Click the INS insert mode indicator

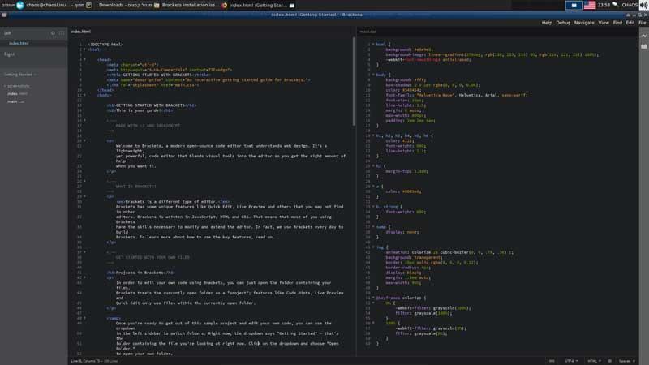pos(552,361)
